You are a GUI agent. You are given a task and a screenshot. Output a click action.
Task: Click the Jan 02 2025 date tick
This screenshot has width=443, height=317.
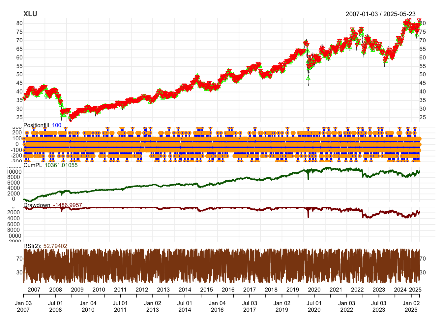click(x=411, y=306)
